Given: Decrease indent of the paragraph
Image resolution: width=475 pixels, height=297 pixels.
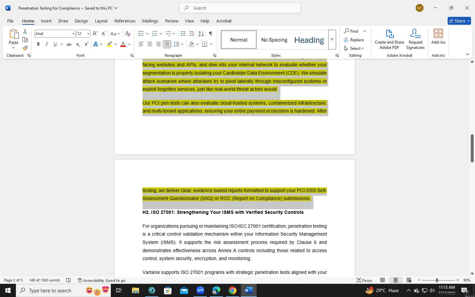Looking at the screenshot, I should coord(183,34).
